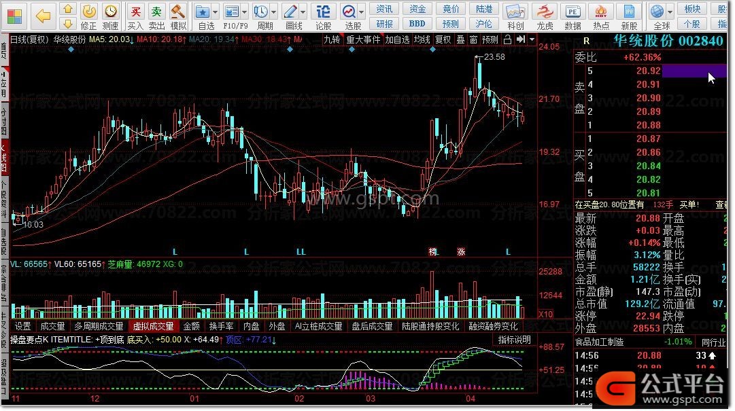Click the four-color home grid icon
Image resolution: width=735 pixels, height=411 pixels.
click(x=14, y=16)
